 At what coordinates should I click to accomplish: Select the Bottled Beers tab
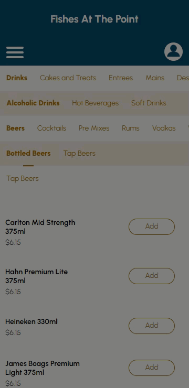pyautogui.click(x=28, y=154)
